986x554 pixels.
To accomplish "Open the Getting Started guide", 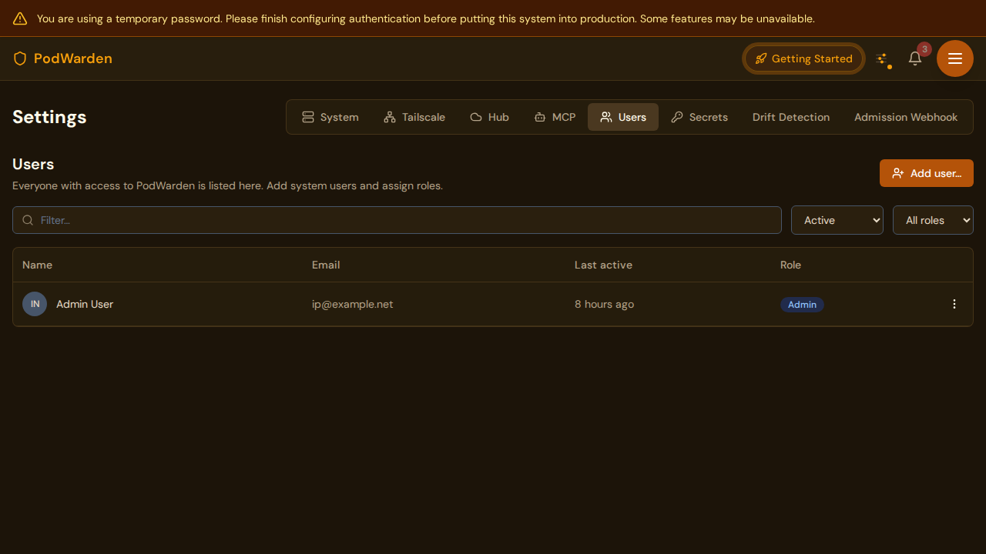I will pyautogui.click(x=803, y=58).
